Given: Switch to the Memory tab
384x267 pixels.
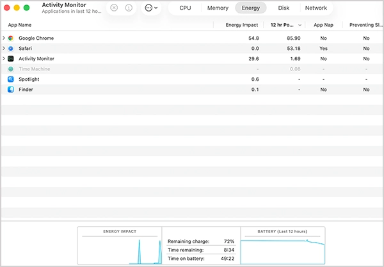Looking at the screenshot, I should coord(218,8).
